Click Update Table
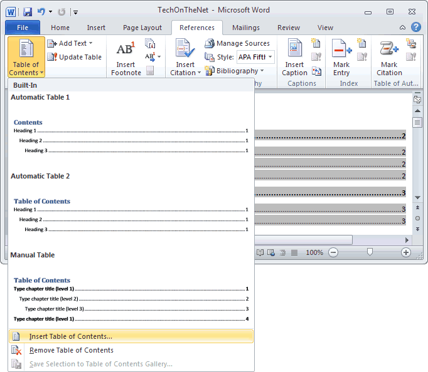 coord(74,57)
